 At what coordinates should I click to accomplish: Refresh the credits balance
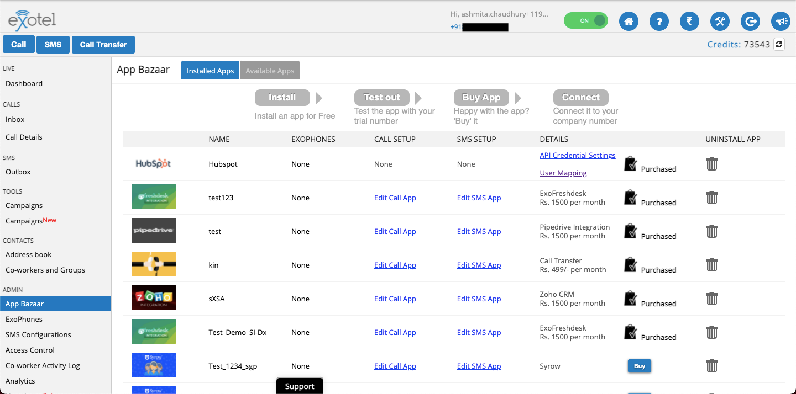[x=779, y=44]
